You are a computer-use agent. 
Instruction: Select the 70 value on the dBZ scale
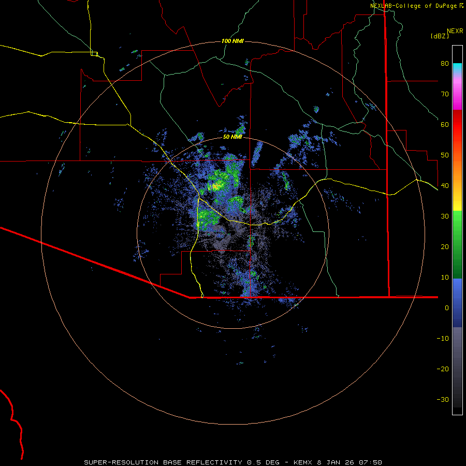coord(445,94)
